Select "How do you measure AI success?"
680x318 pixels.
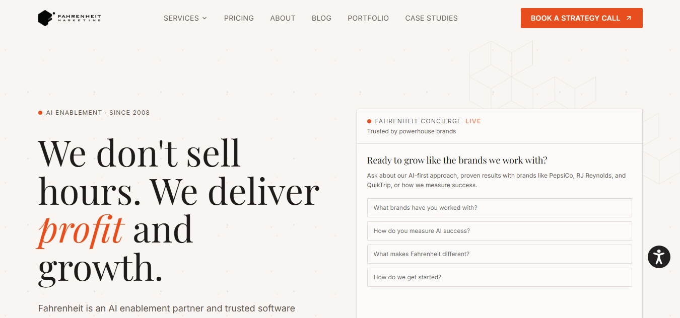click(x=500, y=231)
